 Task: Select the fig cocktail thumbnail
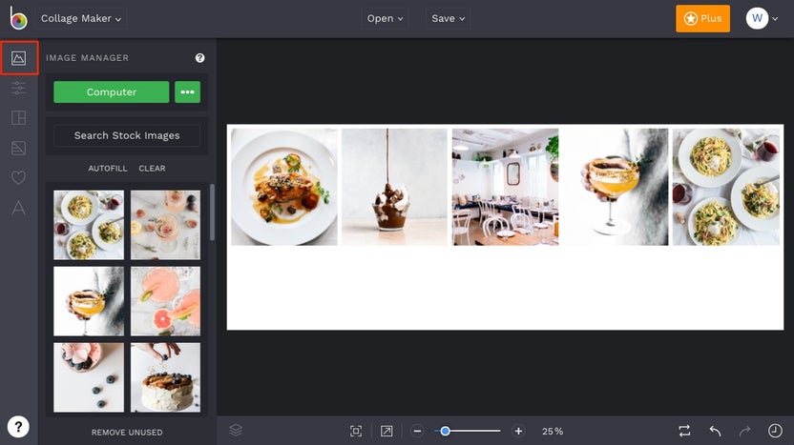166,225
